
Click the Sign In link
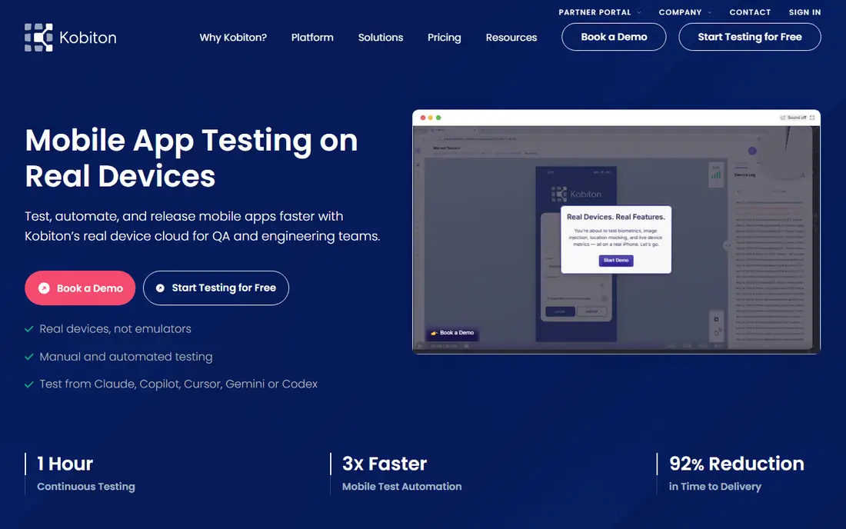[804, 12]
